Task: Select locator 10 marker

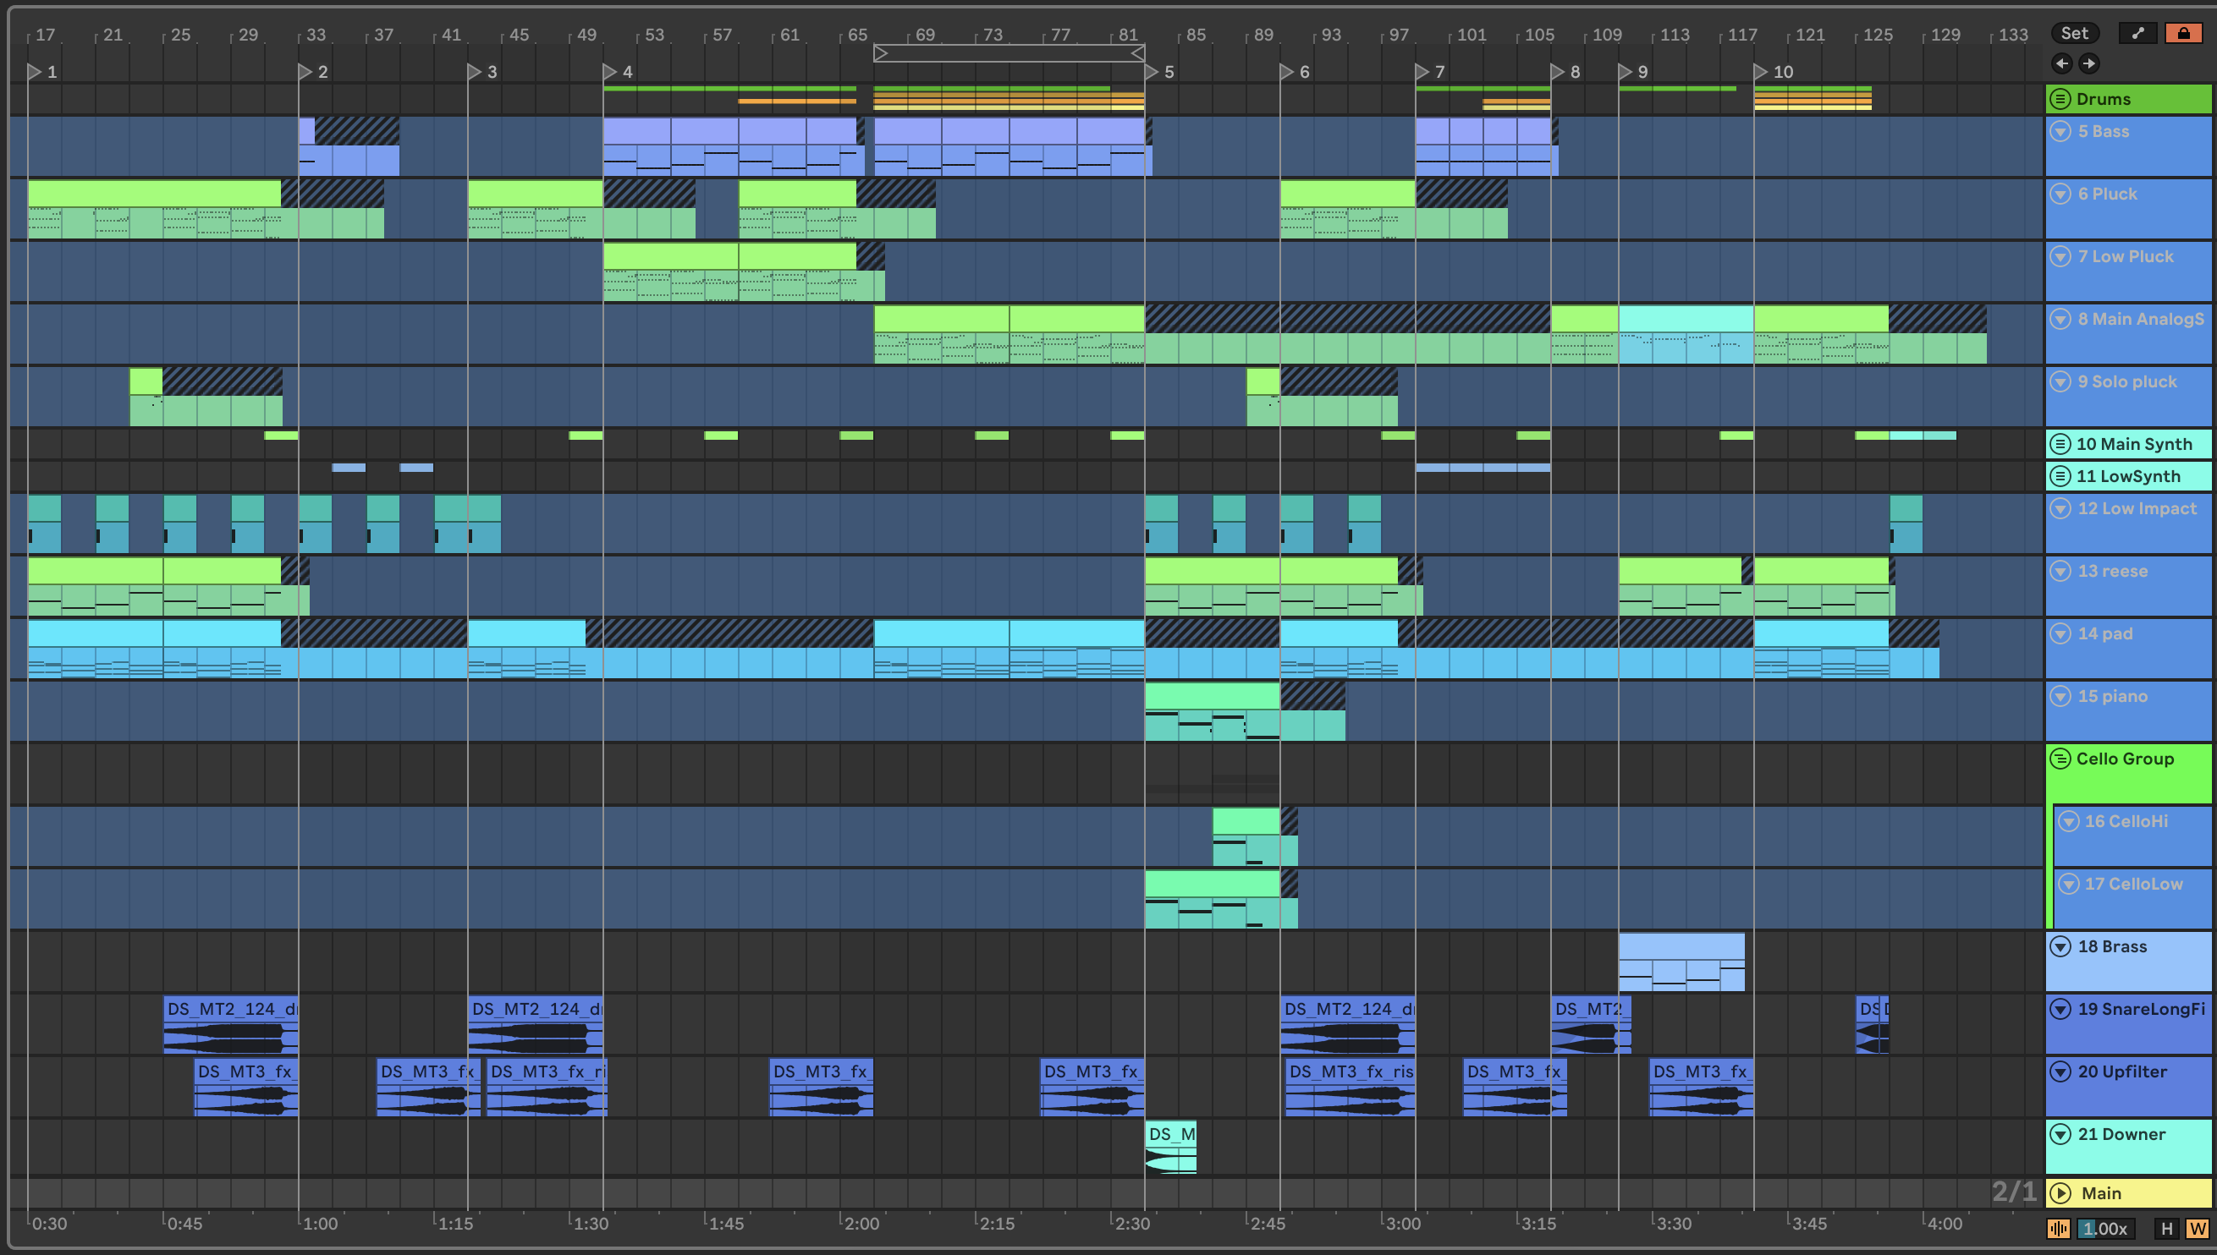Action: tap(1760, 72)
